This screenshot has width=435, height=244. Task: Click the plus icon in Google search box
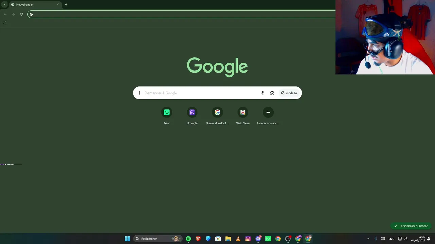point(139,93)
